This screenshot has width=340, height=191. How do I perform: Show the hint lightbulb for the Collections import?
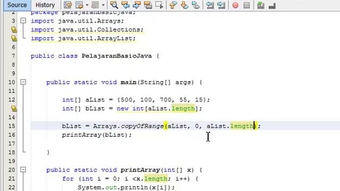14,30
